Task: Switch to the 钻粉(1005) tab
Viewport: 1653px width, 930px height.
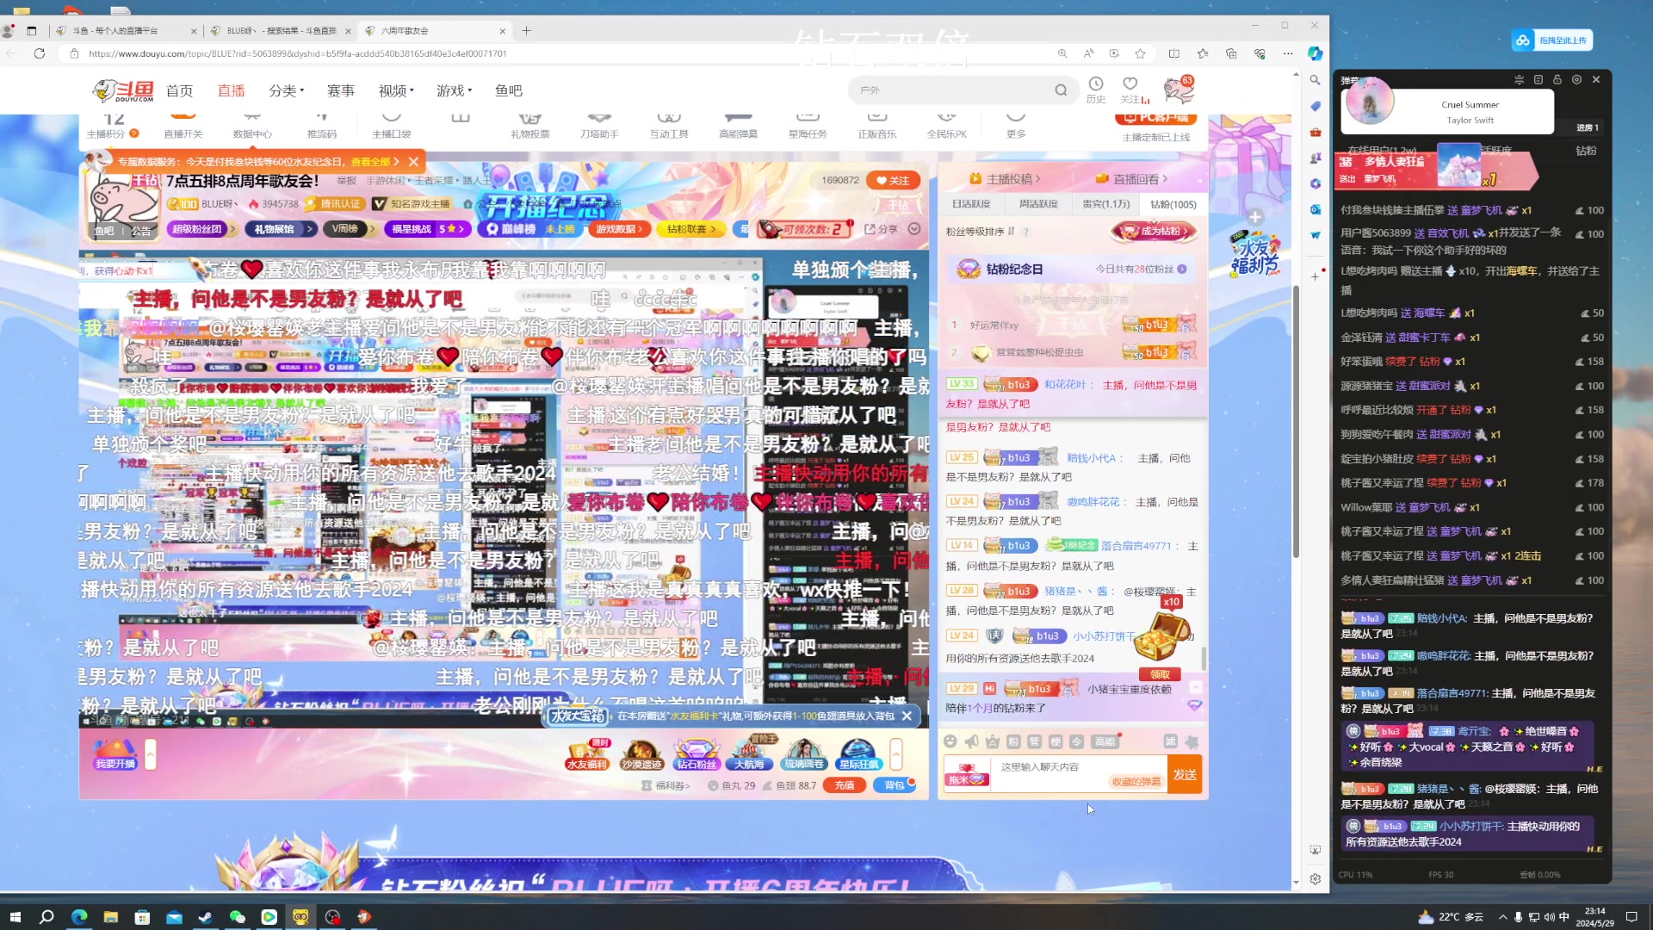Action: point(1173,203)
